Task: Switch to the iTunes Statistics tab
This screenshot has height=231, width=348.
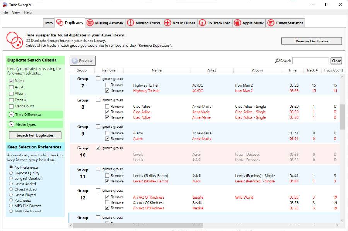Action: [x=285, y=23]
